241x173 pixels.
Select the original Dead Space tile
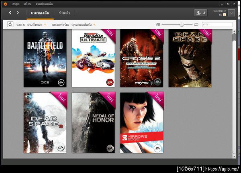click(190, 58)
